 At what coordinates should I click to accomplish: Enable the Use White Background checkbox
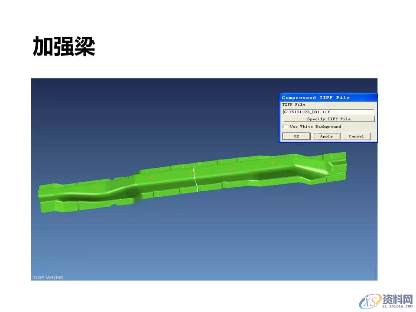[286, 127]
